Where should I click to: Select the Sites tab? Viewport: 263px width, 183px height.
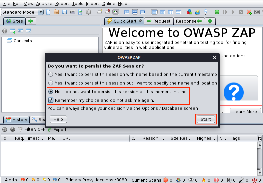pos(14,21)
